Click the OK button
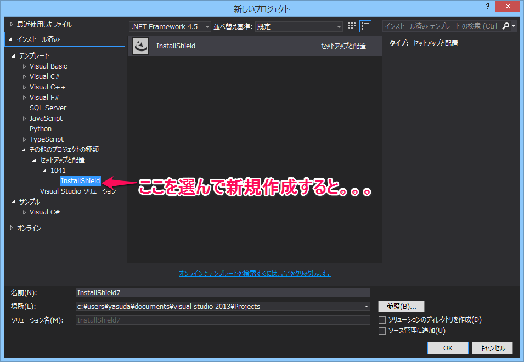Viewport: 524px width, 362px height. point(448,348)
